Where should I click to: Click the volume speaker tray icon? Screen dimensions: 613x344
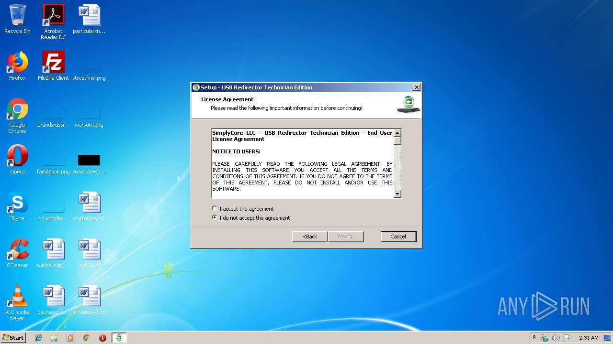[556, 338]
